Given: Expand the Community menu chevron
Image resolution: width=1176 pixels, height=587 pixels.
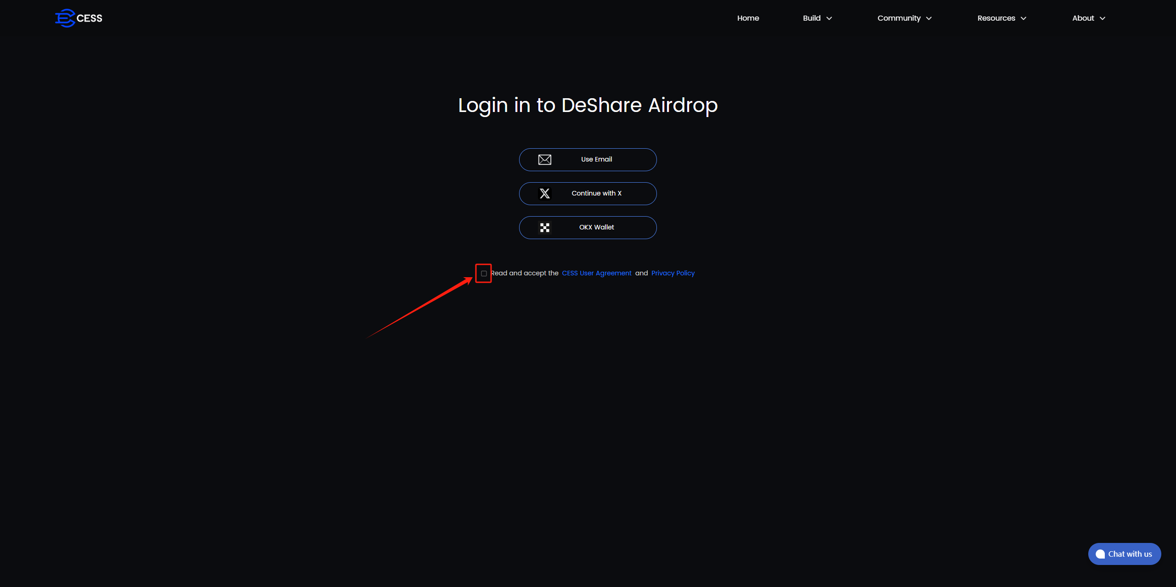Looking at the screenshot, I should point(929,18).
